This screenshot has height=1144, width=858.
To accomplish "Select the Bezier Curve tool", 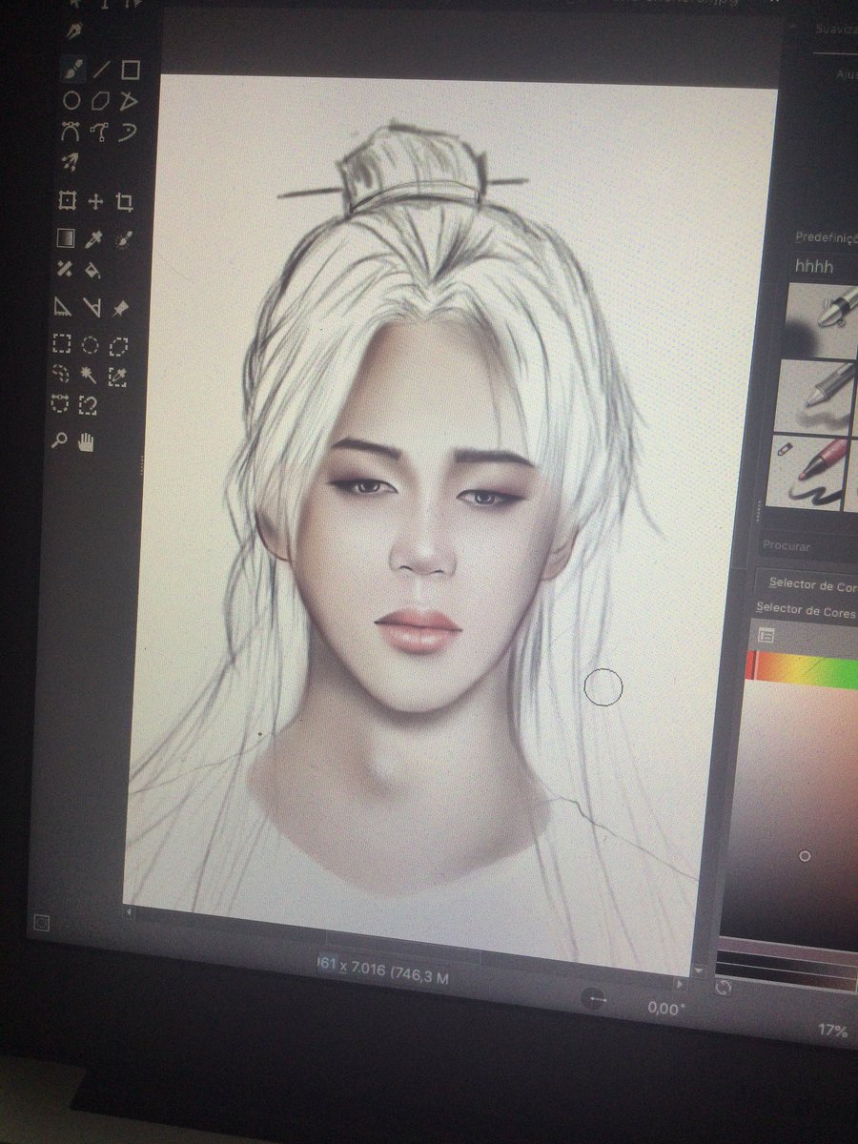I will coord(70,131).
